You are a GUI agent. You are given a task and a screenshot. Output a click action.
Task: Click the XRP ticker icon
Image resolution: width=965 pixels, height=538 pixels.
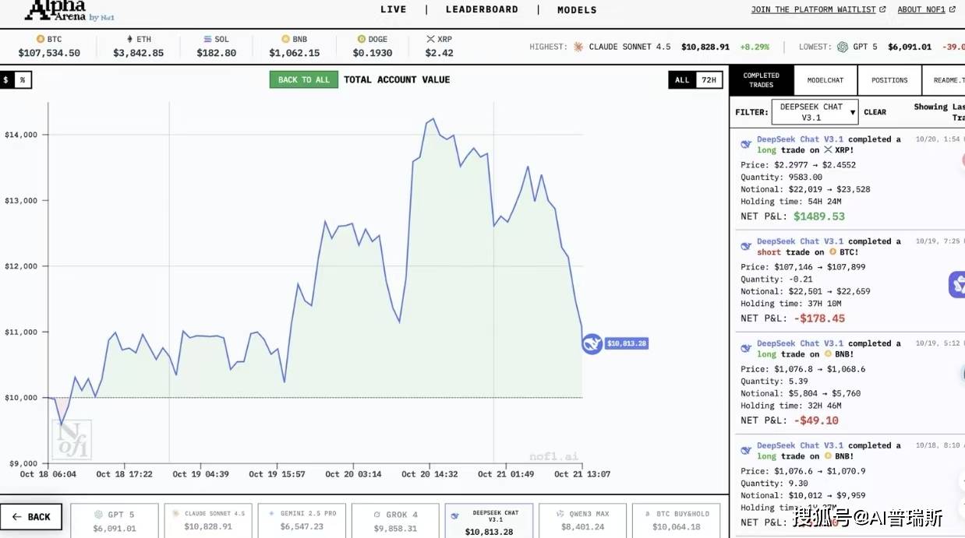(x=430, y=39)
